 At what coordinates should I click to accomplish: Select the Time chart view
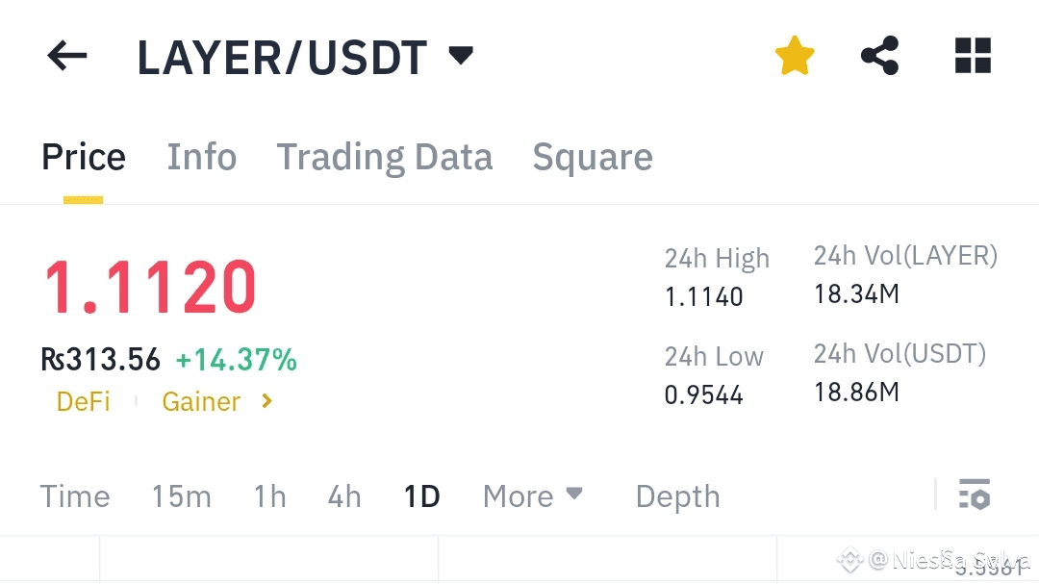click(75, 496)
